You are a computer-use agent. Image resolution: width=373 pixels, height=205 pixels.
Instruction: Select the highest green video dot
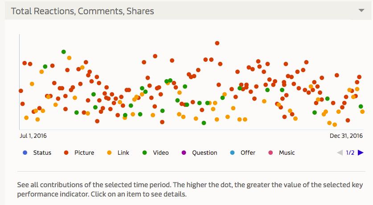pos(64,52)
